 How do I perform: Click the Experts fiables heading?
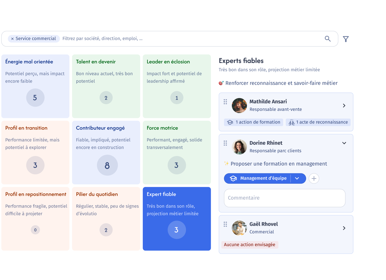point(241,61)
